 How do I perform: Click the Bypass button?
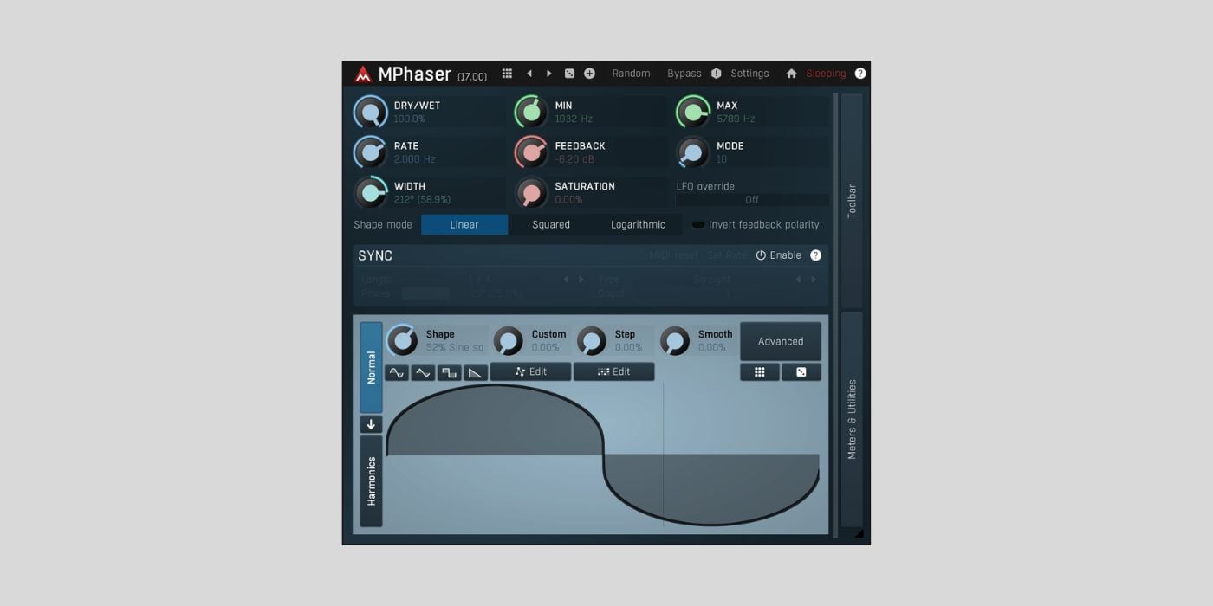point(684,74)
